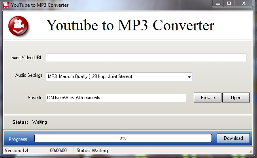Image resolution: width=257 pixels, height=158 pixels.
Task: Click the 'Save to:' label
Action: (x=36, y=98)
